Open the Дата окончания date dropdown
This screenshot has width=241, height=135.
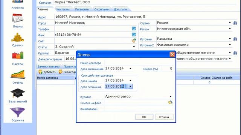click(x=130, y=87)
